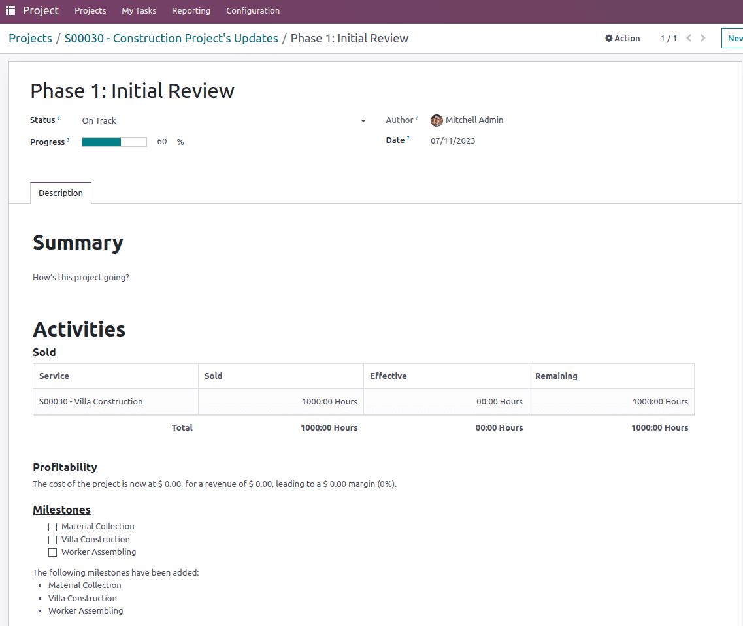
Task: Click the Profitability heading
Action: (x=65, y=467)
